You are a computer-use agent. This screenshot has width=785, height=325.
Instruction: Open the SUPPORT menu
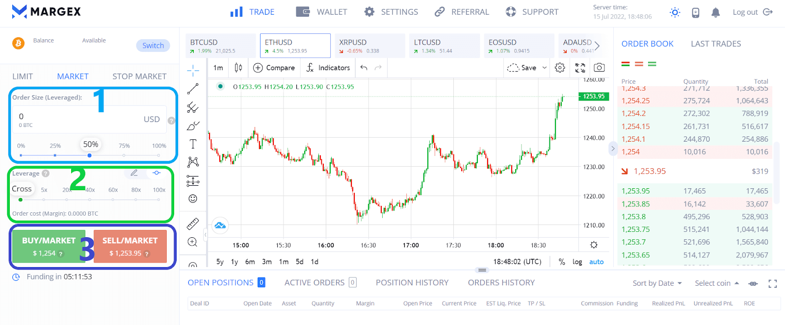(x=532, y=12)
